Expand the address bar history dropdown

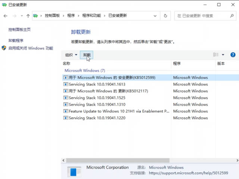pyautogui.click(x=155, y=16)
